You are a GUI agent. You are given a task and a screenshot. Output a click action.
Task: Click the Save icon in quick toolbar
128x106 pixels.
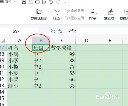[x=24, y=2]
